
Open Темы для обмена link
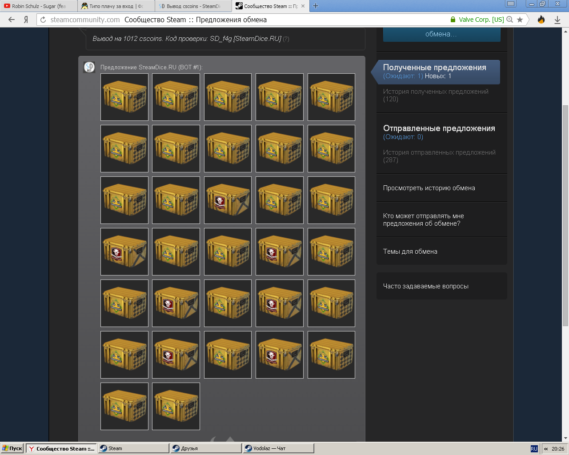tap(410, 251)
